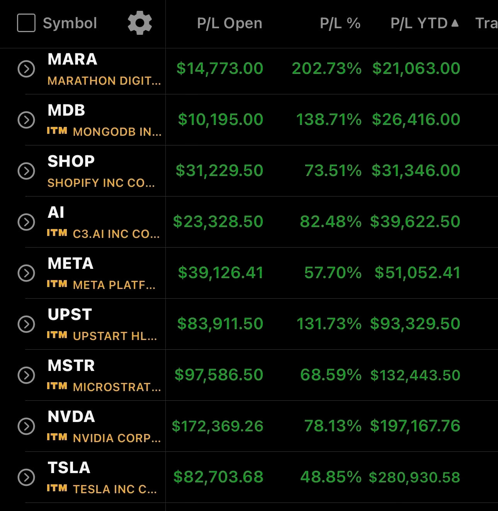Viewport: 498px width, 511px height.
Task: Tick the select-all checkbox beside Symbol
Action: [26, 23]
